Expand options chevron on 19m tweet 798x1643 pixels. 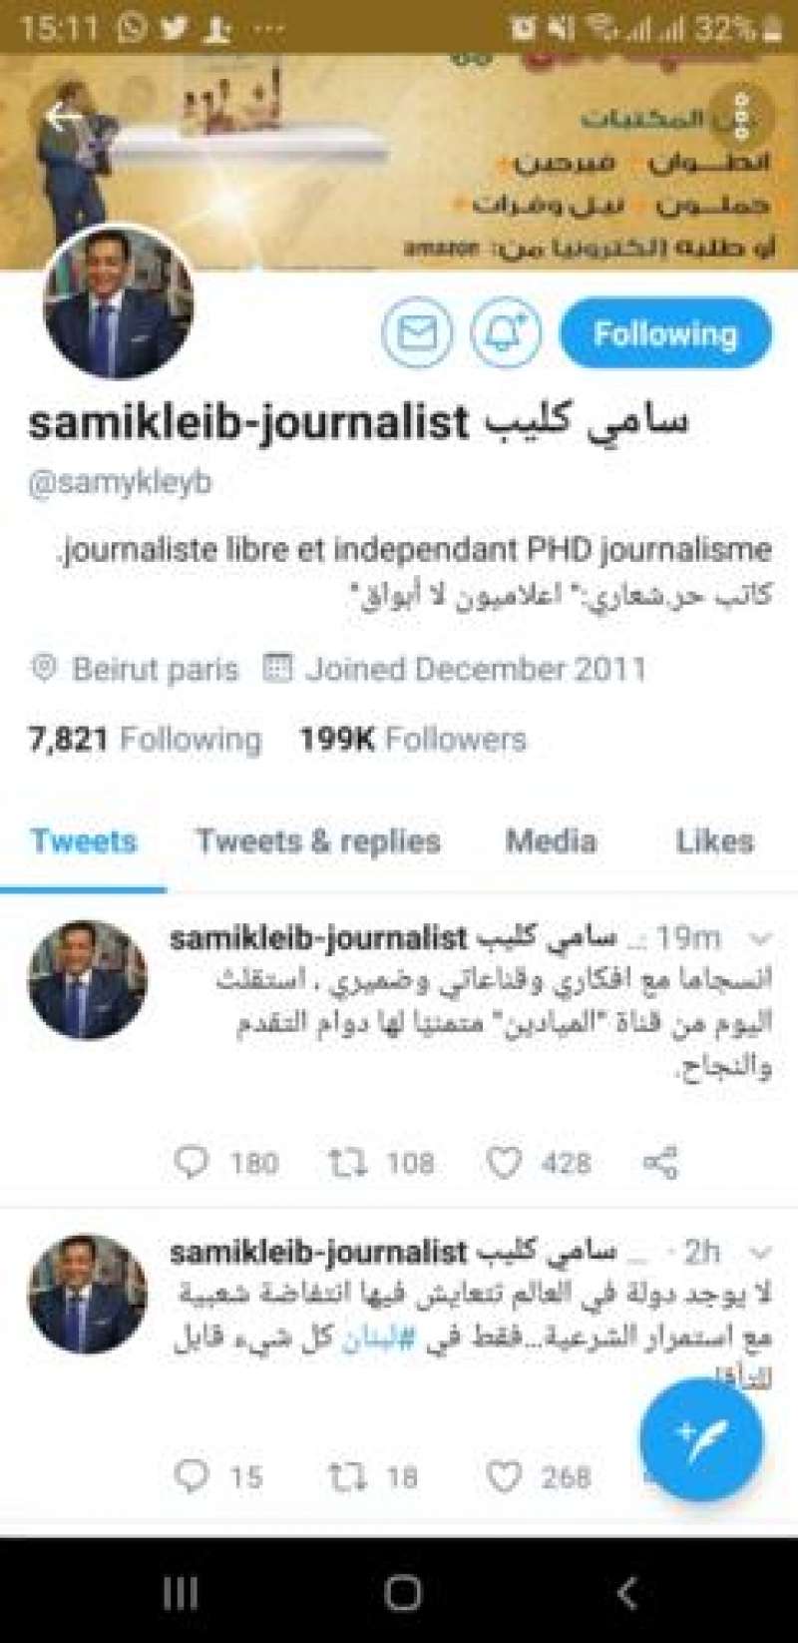pos(760,938)
